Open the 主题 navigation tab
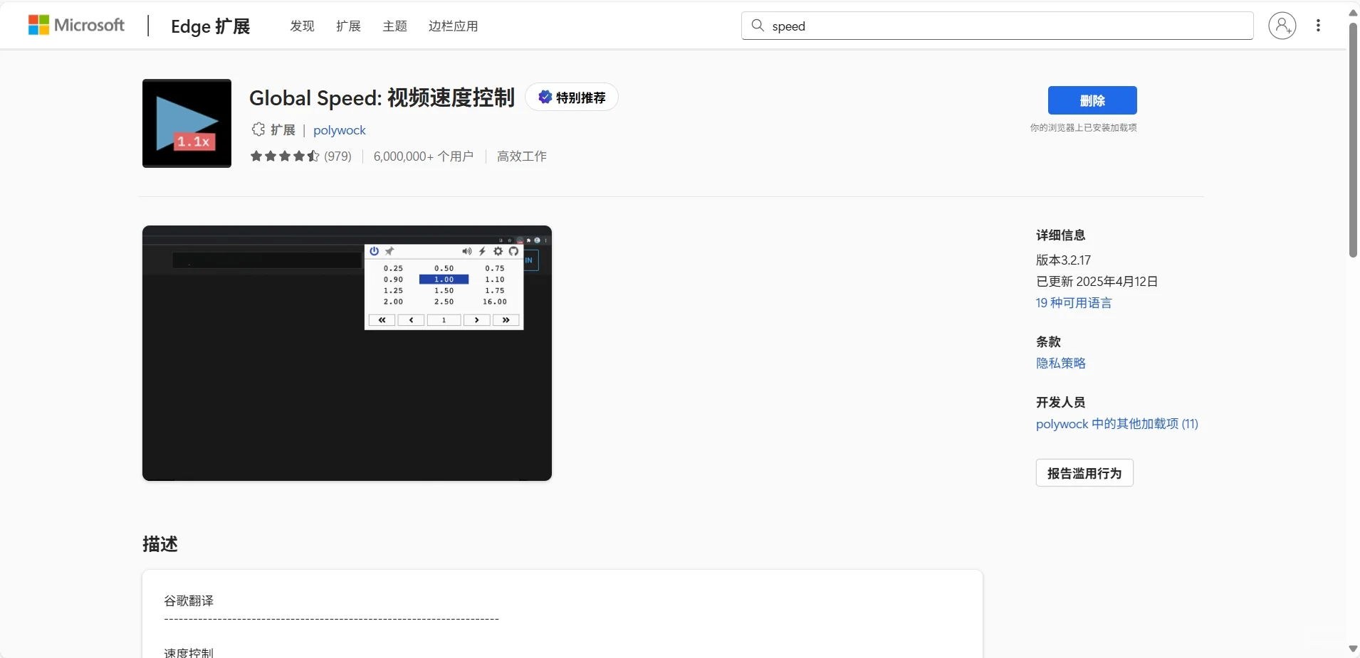The image size is (1360, 658). pyautogui.click(x=394, y=26)
